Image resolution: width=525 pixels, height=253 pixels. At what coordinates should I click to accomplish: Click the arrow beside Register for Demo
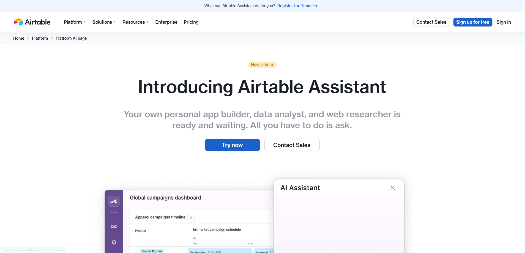click(315, 6)
